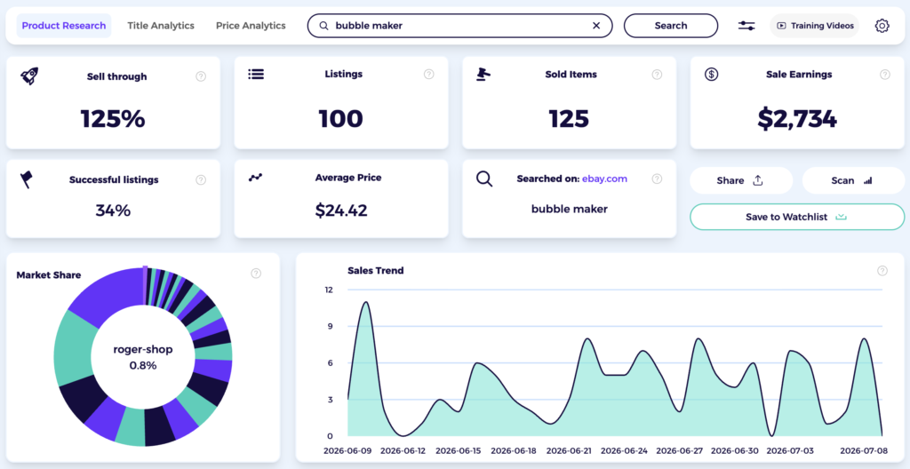Switch to Price Analytics tab
910x469 pixels.
251,26
